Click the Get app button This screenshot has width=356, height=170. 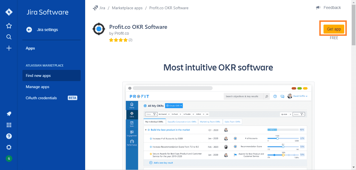[x=334, y=29]
